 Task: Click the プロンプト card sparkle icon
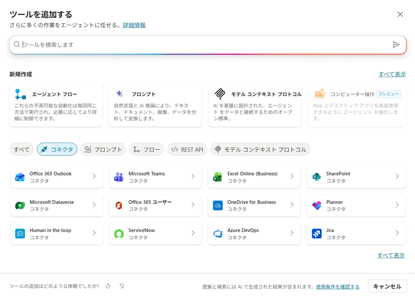(x=120, y=94)
